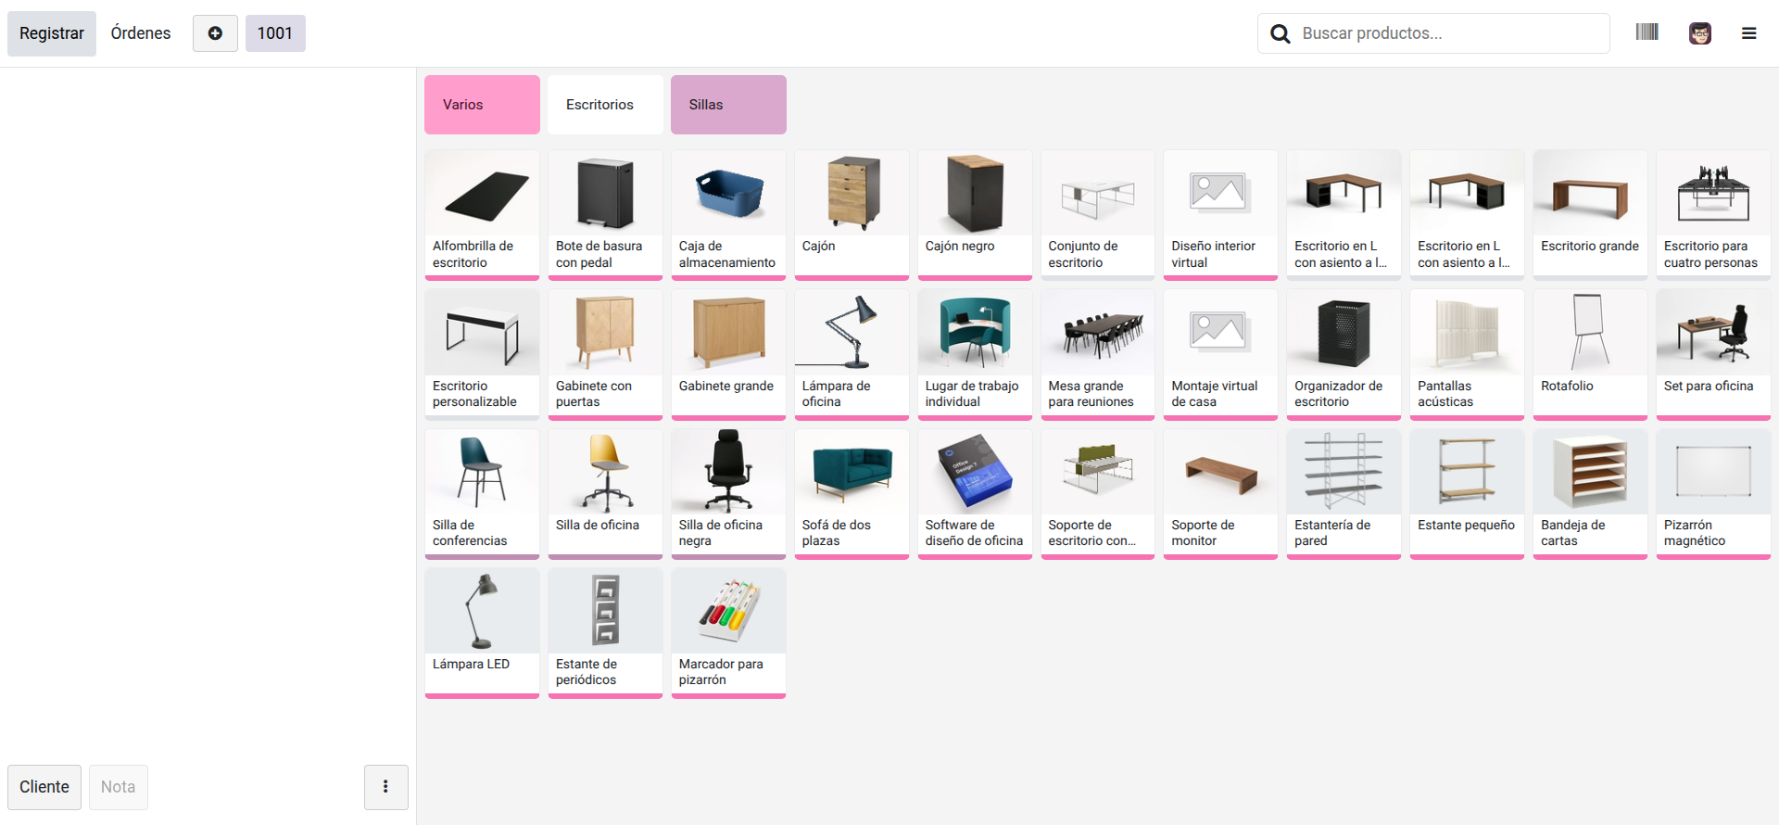
Task: Add Gabinete grande product
Action: point(728,354)
